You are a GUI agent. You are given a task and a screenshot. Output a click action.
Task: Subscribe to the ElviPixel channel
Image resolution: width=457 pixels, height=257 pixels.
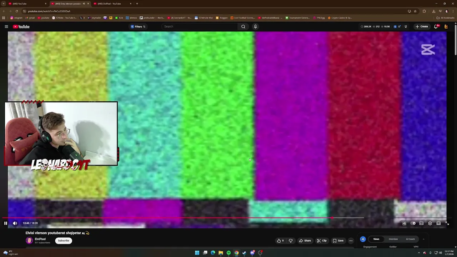pyautogui.click(x=64, y=241)
